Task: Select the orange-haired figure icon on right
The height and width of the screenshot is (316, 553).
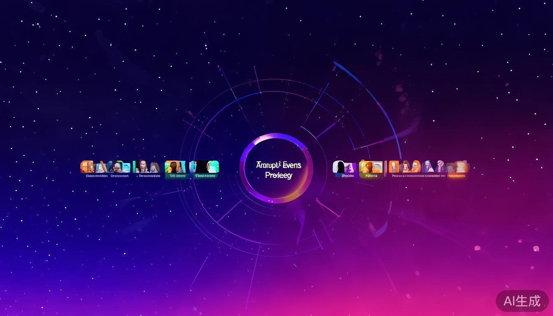Action: (416, 167)
